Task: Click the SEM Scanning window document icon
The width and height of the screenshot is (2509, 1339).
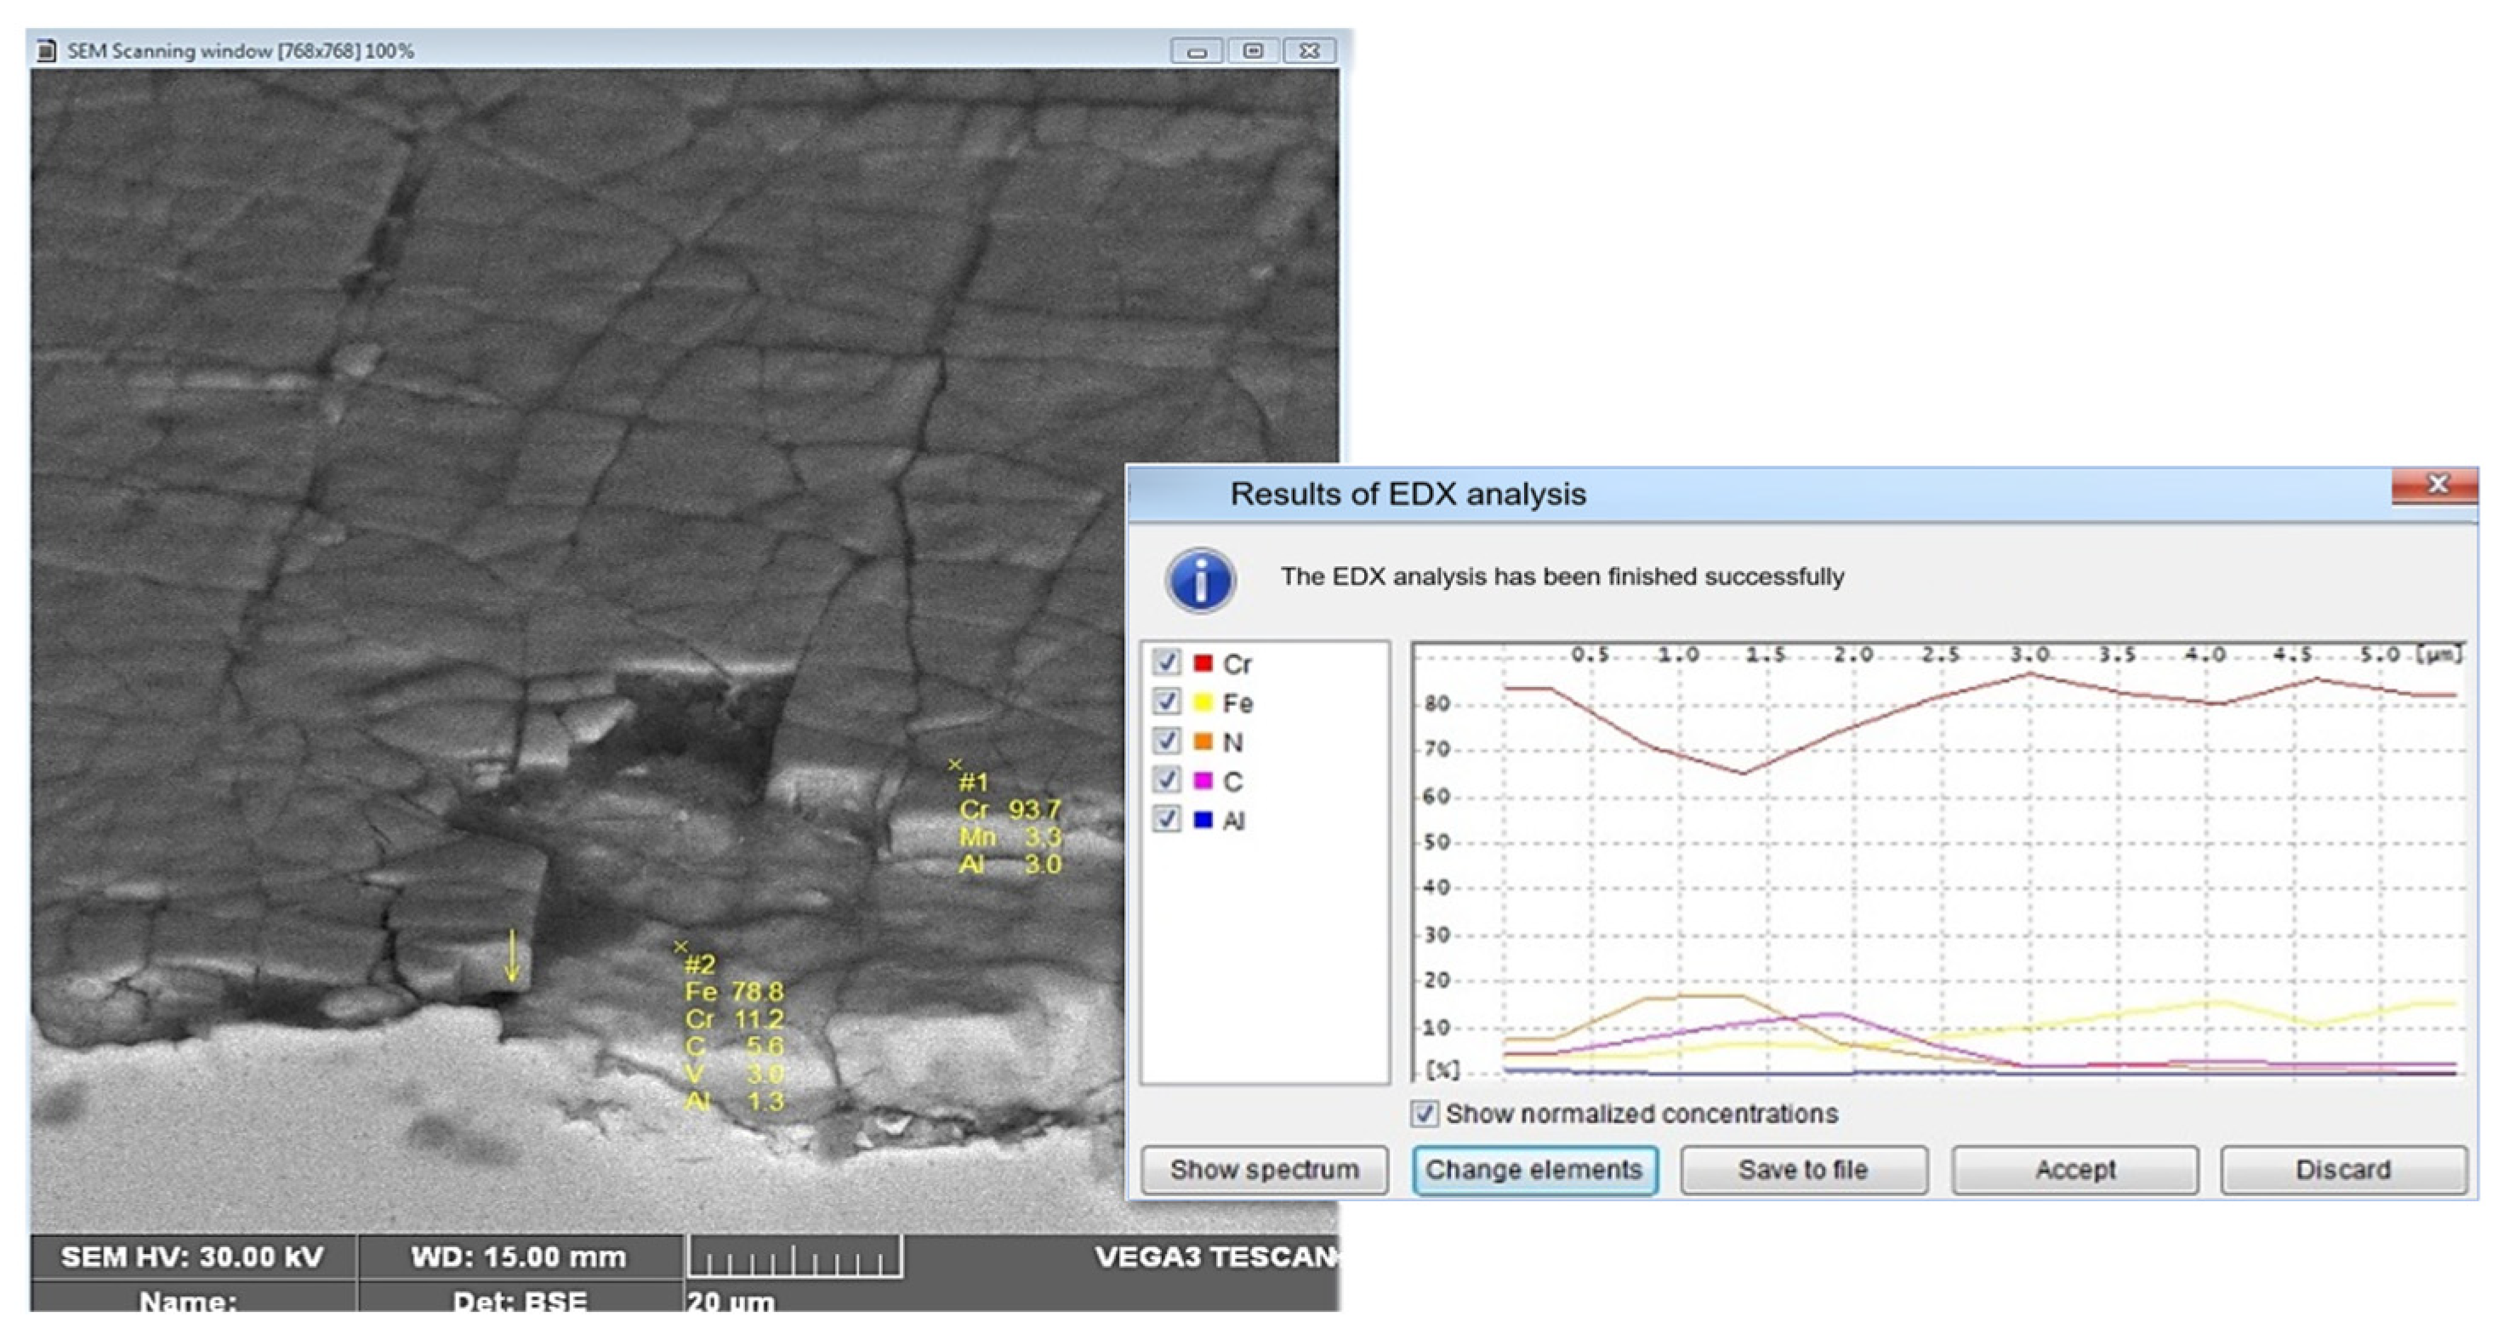Action: point(46,49)
